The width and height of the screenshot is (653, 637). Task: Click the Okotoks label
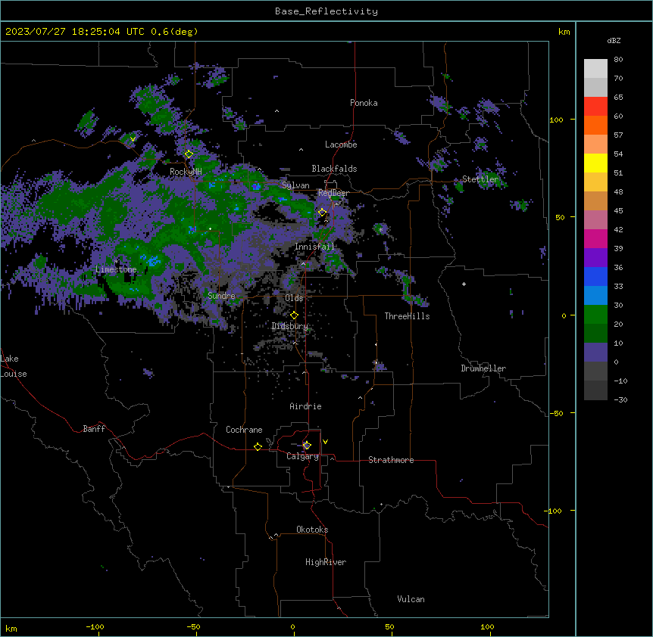(312, 530)
